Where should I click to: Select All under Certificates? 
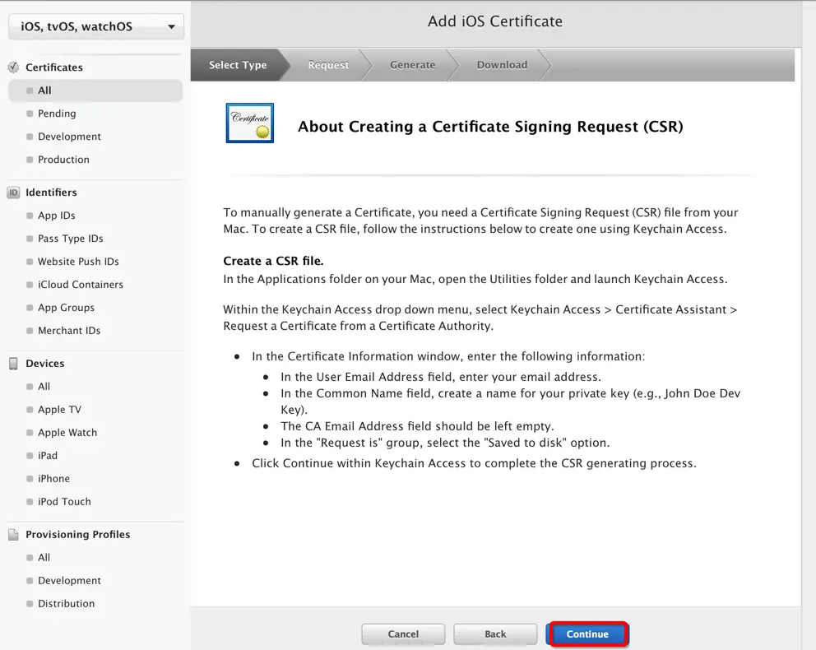point(95,91)
